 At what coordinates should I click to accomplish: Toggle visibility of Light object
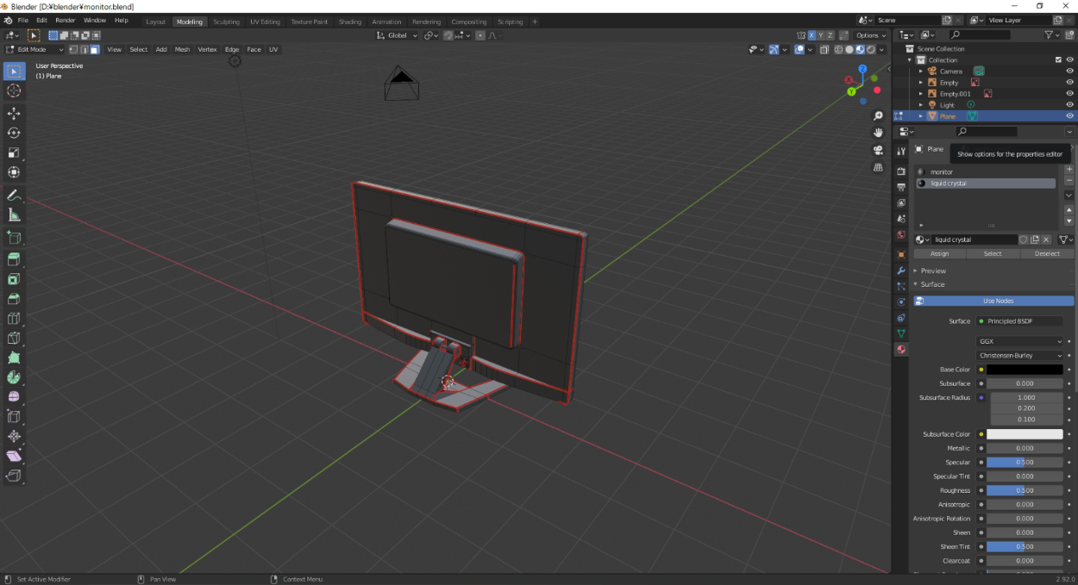coord(1069,105)
